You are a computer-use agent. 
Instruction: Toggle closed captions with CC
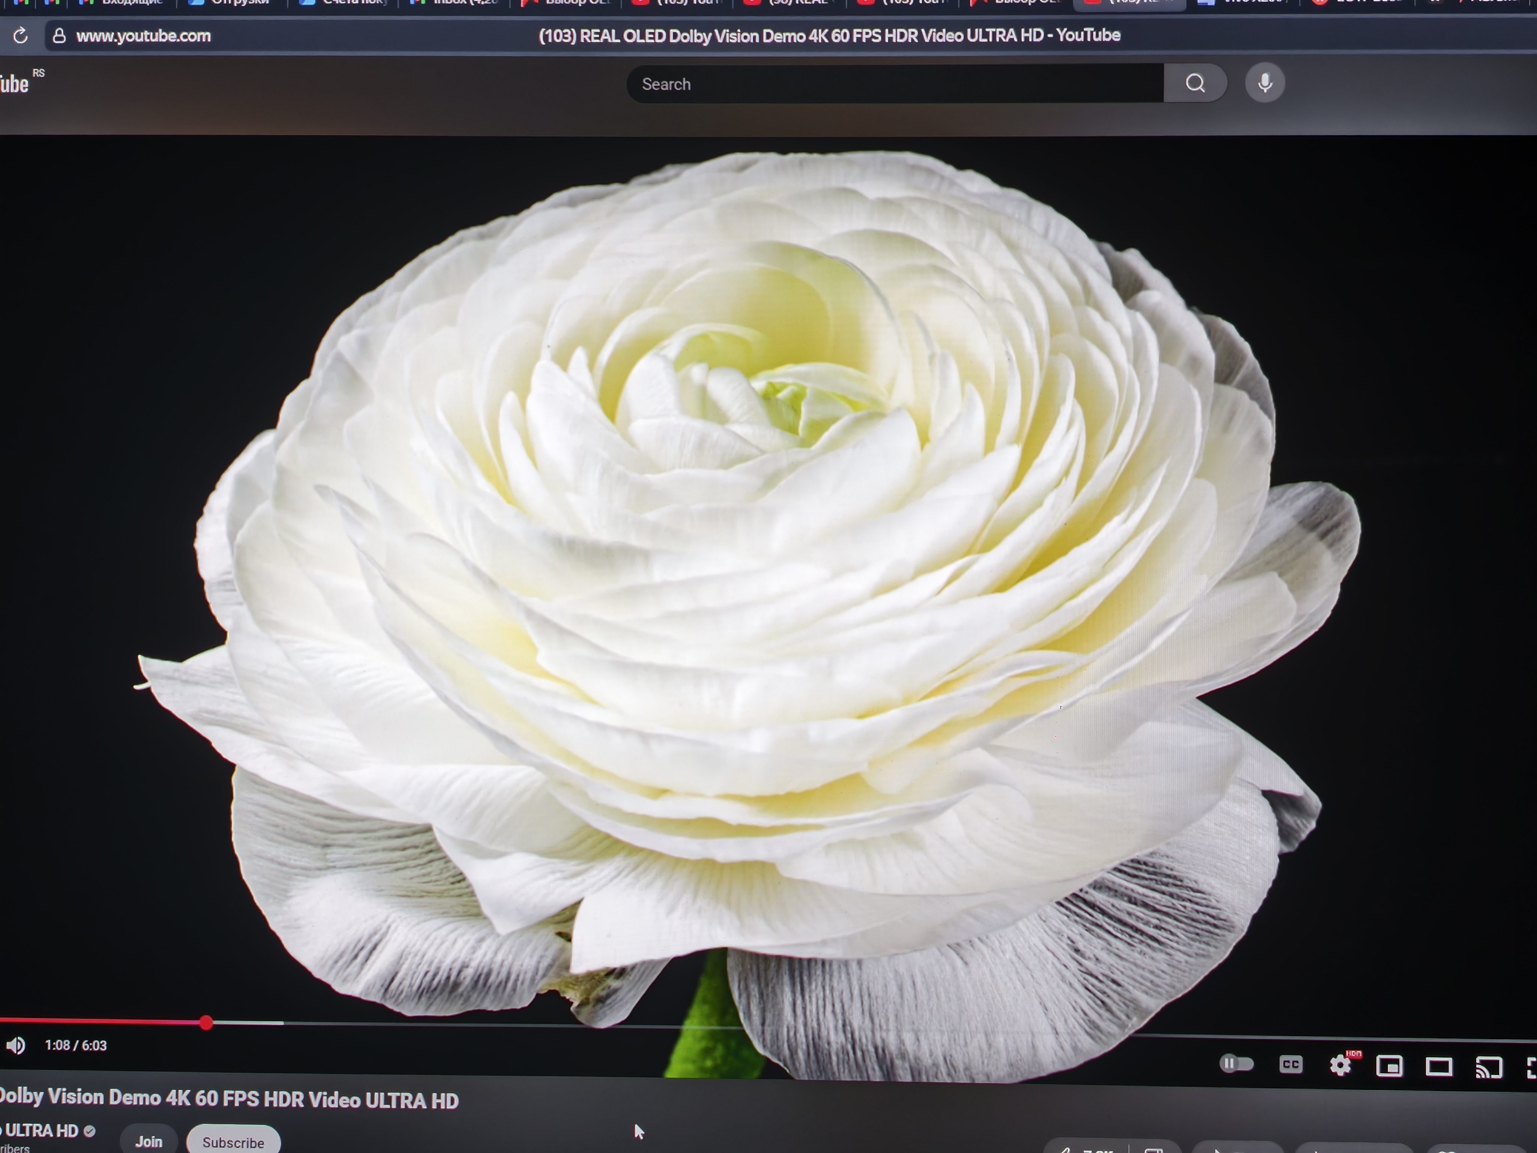(1291, 1065)
